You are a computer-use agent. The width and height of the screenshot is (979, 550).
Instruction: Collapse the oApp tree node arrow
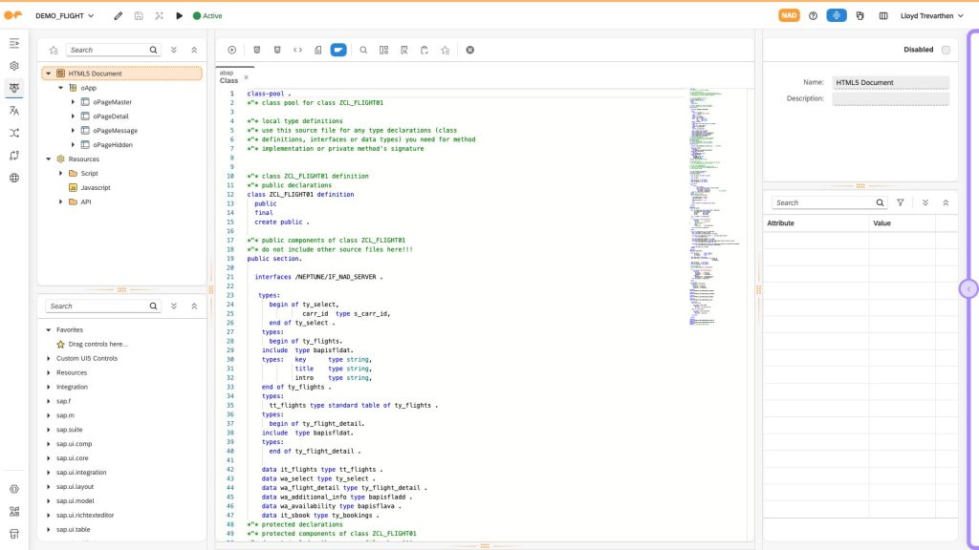60,88
